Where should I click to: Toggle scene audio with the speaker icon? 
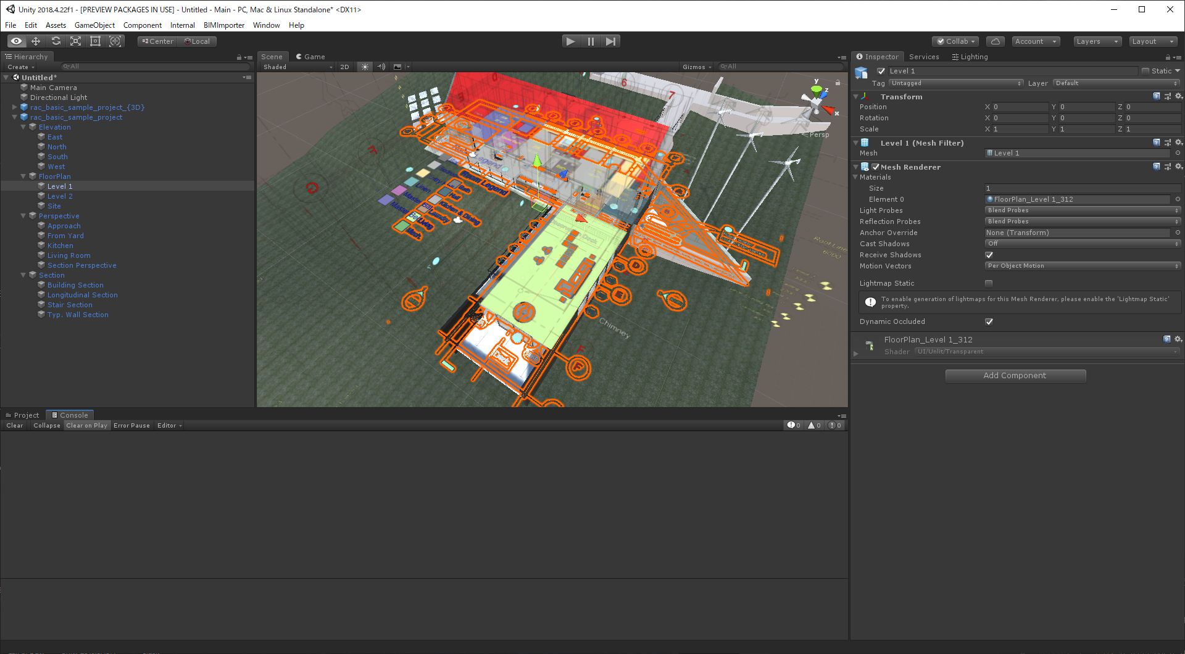381,67
